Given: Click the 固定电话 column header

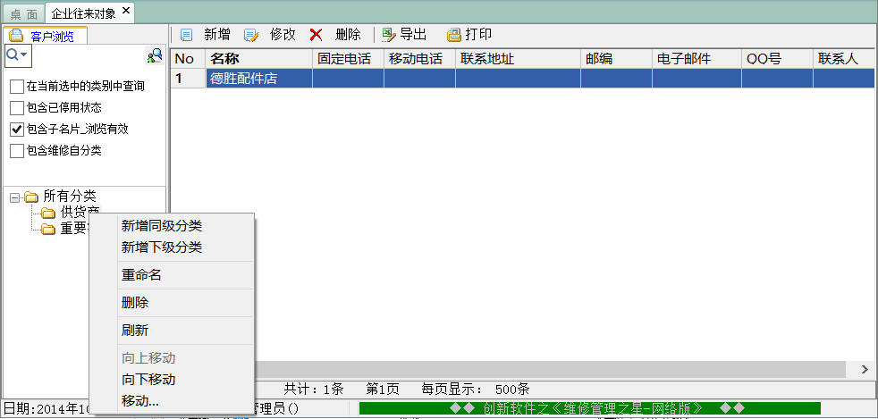Looking at the screenshot, I should (348, 59).
